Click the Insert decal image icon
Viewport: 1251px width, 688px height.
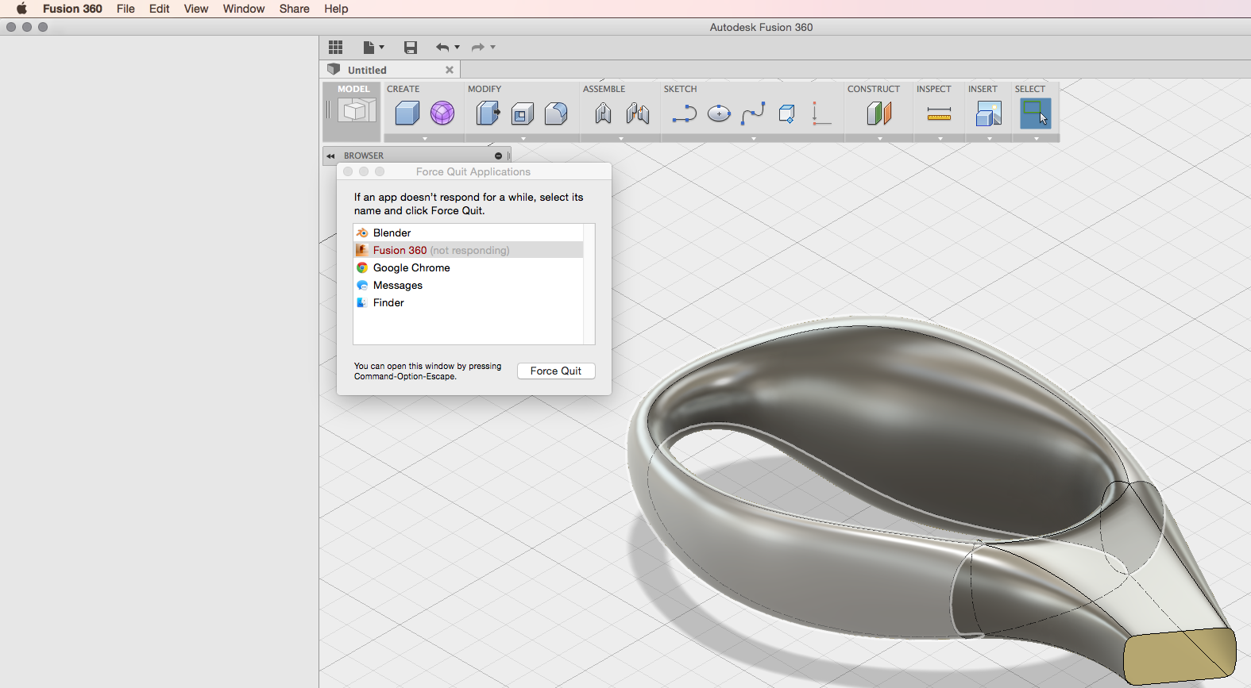coord(988,113)
